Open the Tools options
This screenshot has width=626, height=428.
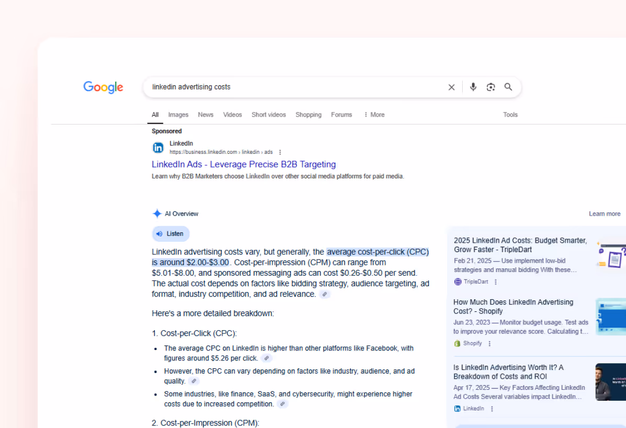510,115
